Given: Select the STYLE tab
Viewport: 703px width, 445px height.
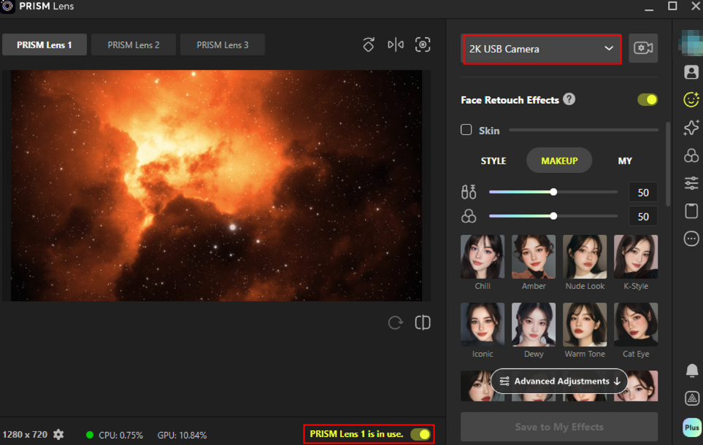Looking at the screenshot, I should (x=493, y=161).
